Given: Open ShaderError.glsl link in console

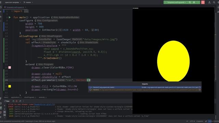Looking at the screenshot, I should point(44,105).
